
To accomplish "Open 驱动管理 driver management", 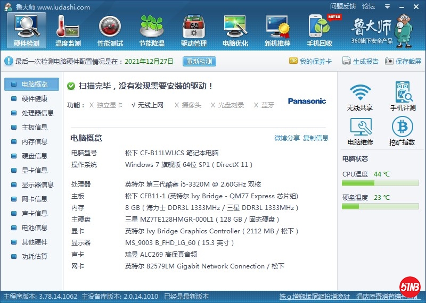I will tap(194, 30).
